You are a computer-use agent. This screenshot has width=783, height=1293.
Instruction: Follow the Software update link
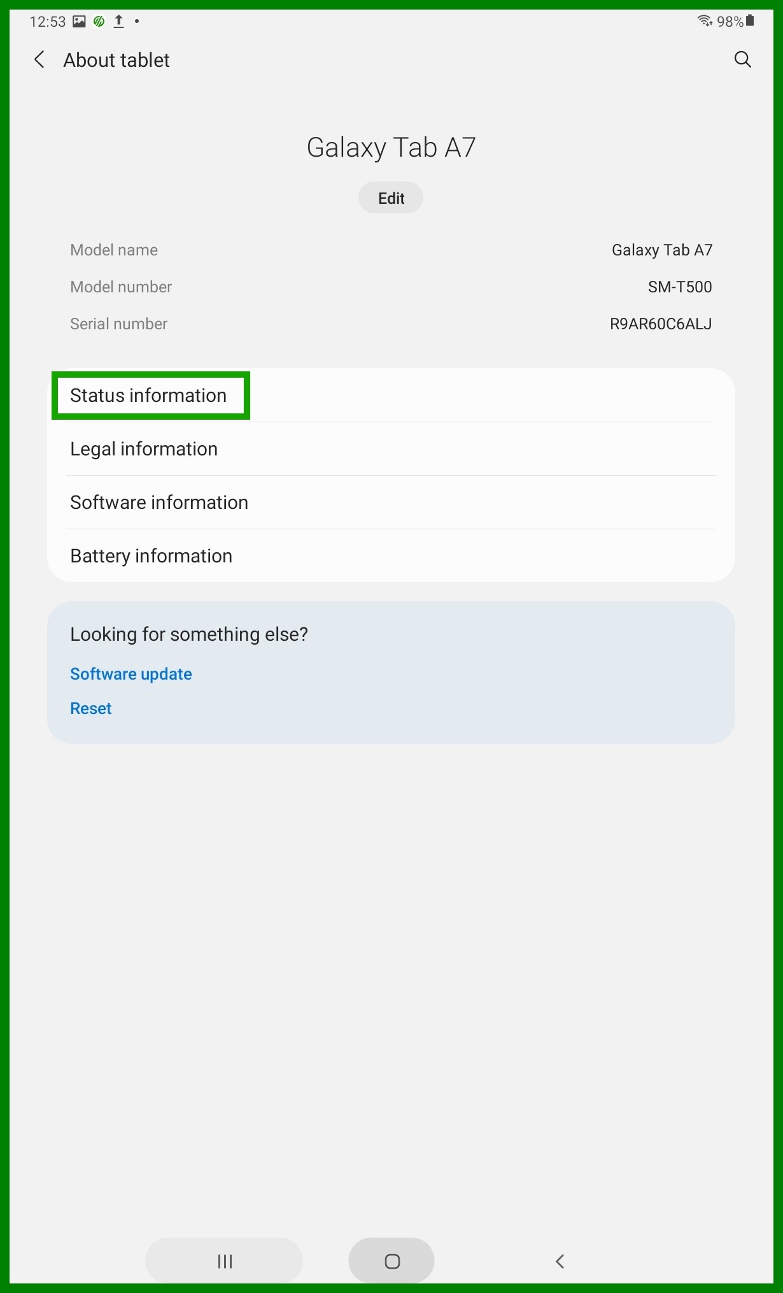pyautogui.click(x=131, y=674)
